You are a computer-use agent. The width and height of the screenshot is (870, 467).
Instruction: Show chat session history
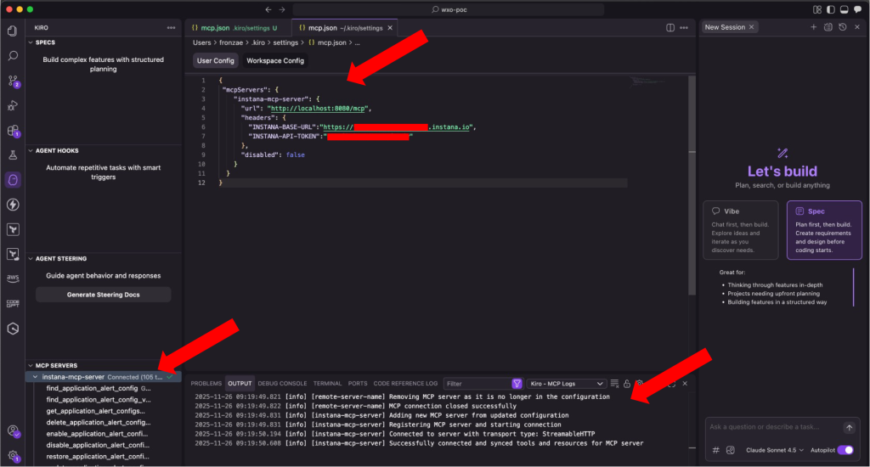click(x=842, y=27)
